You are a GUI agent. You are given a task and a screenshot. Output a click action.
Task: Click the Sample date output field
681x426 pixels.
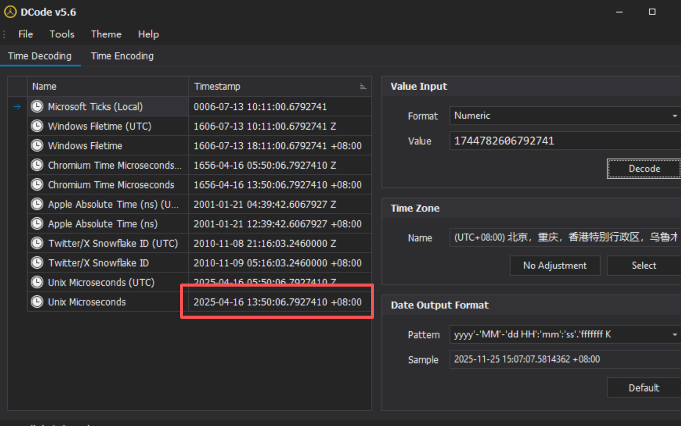pos(565,359)
